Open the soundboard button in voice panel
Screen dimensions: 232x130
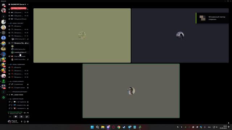pyautogui.click(x=27, y=117)
